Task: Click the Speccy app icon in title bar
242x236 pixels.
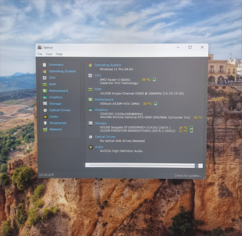Action: [x=40, y=47]
